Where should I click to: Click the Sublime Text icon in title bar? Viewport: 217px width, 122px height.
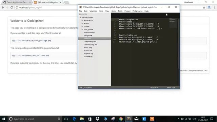tap(80, 7)
